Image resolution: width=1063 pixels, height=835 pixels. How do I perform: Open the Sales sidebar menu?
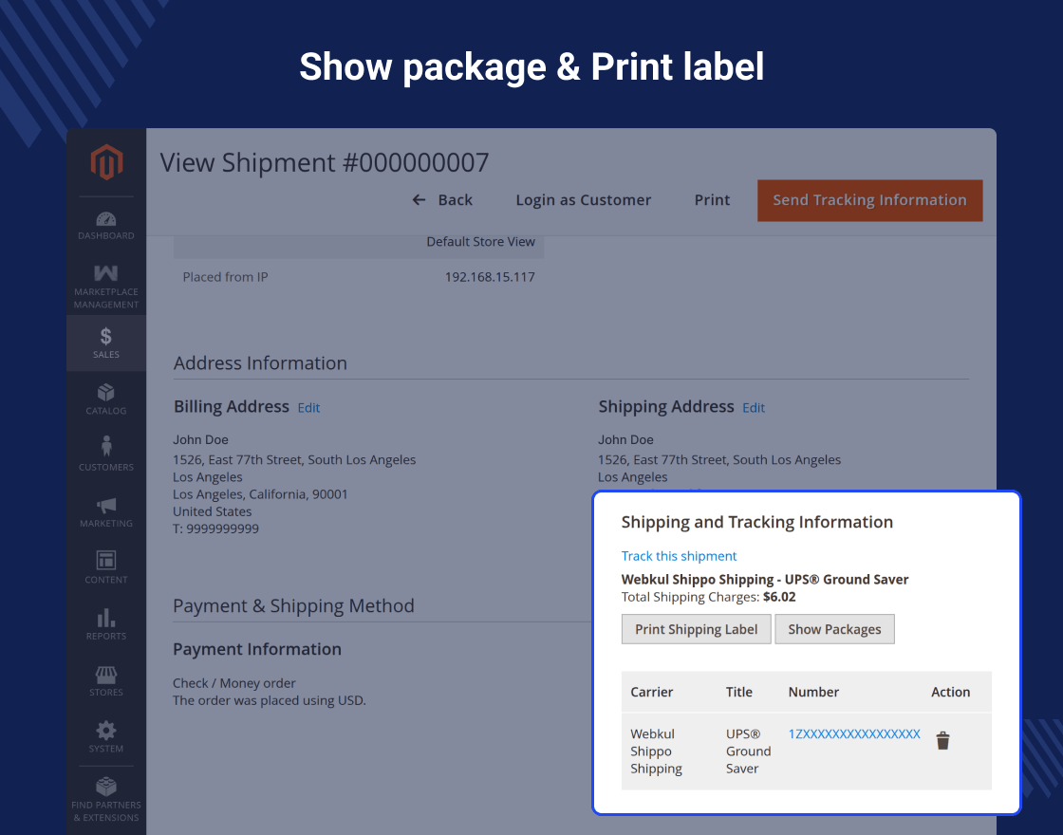tap(105, 343)
